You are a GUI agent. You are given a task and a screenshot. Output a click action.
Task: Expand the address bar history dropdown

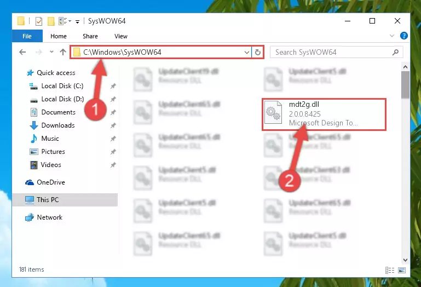click(x=247, y=53)
